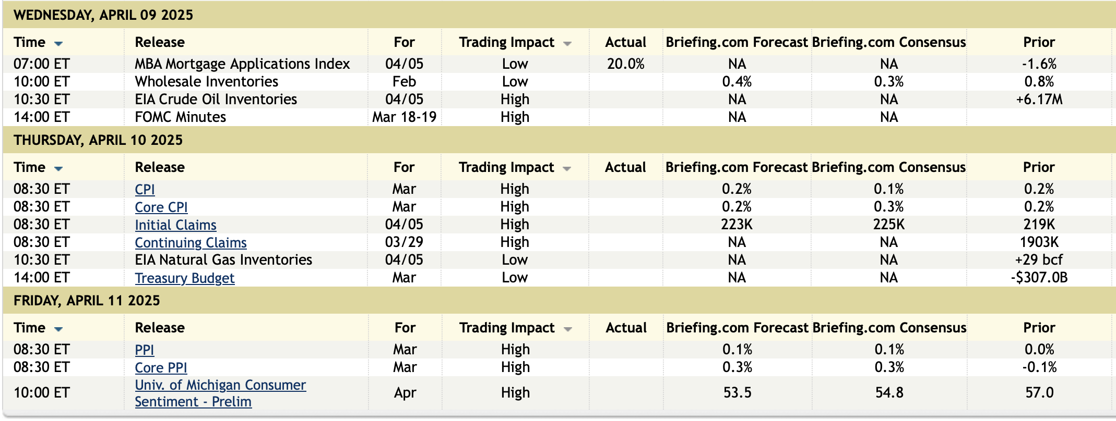1116x421 pixels.
Task: Open the Core CPI link
Action: coord(161,207)
